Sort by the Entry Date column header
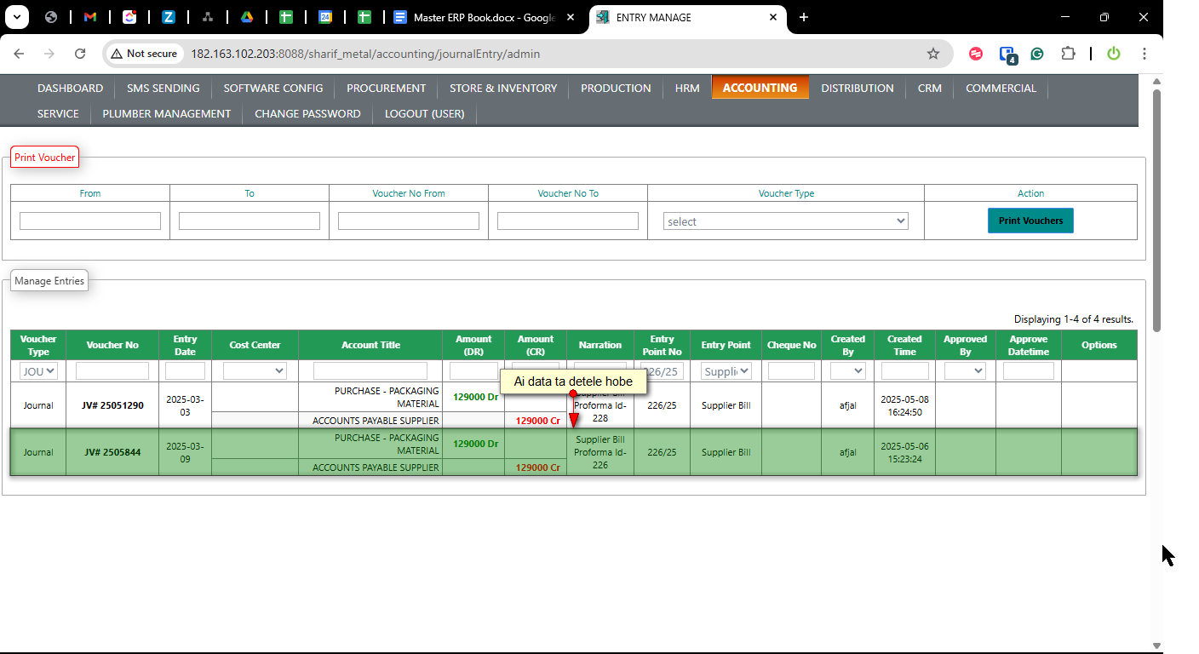This screenshot has width=1199, height=654. tap(185, 345)
